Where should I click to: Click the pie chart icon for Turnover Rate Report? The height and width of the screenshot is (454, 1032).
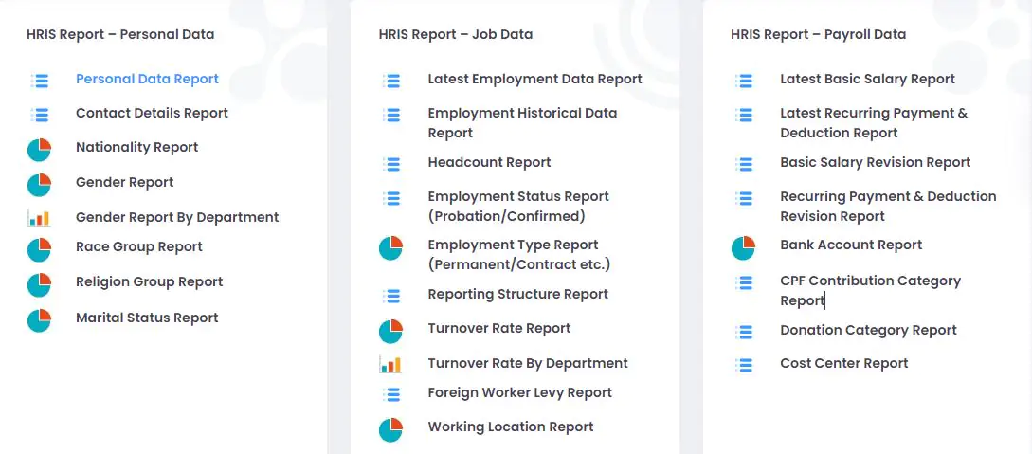click(x=391, y=331)
